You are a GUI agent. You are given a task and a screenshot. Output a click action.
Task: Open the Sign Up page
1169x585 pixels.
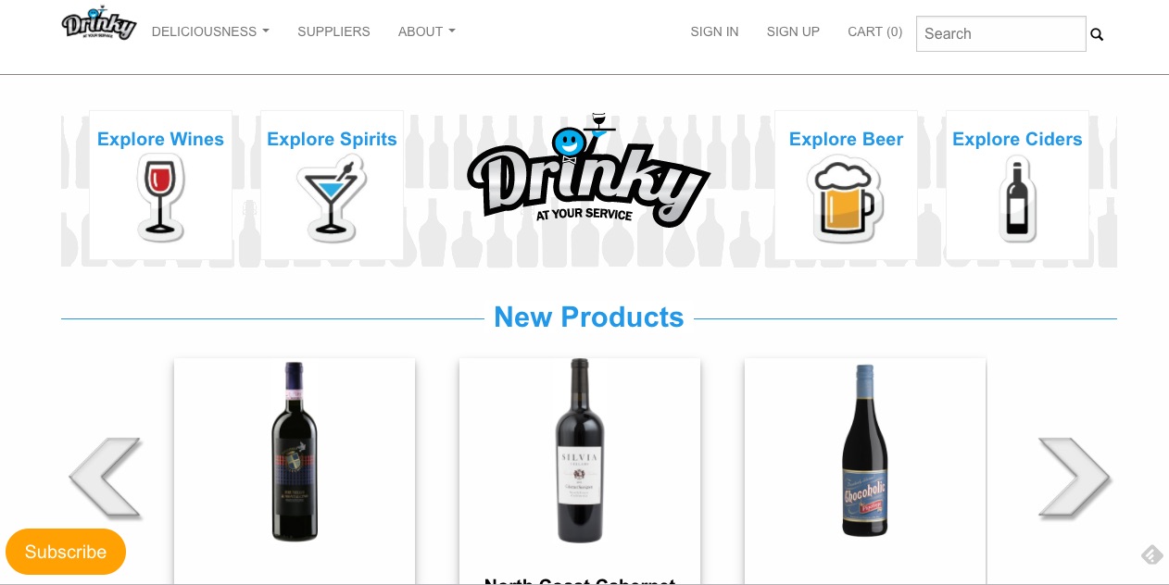click(793, 31)
